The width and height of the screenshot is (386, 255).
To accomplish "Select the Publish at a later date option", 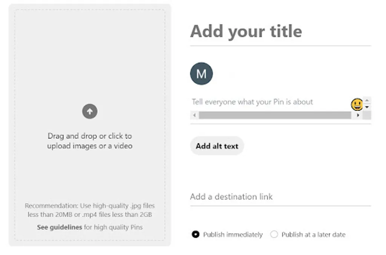I will coord(274,235).
